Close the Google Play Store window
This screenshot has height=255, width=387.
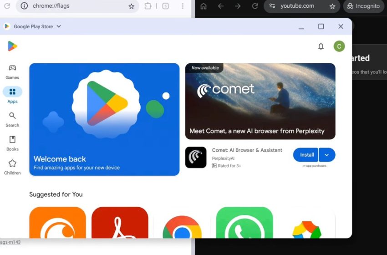coord(341,26)
